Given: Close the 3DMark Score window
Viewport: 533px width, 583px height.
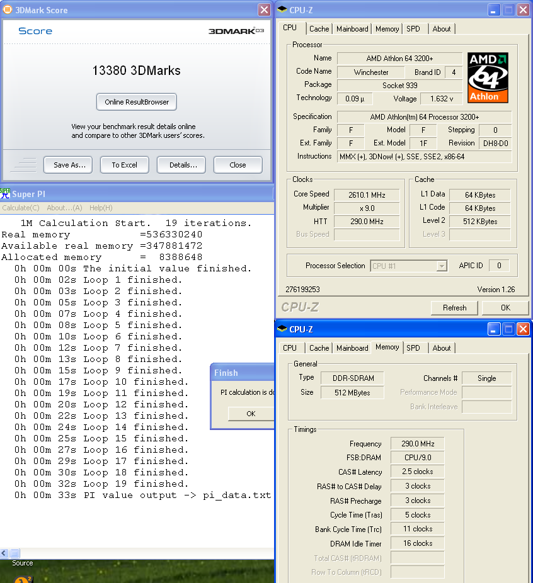Looking at the screenshot, I should coord(264,9).
